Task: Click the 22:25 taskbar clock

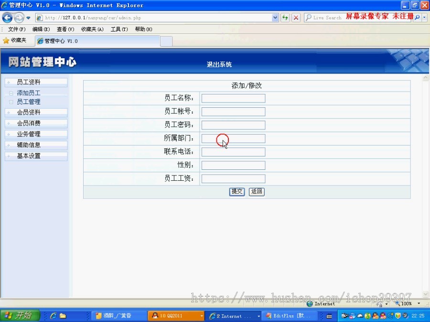Action: (x=418, y=316)
